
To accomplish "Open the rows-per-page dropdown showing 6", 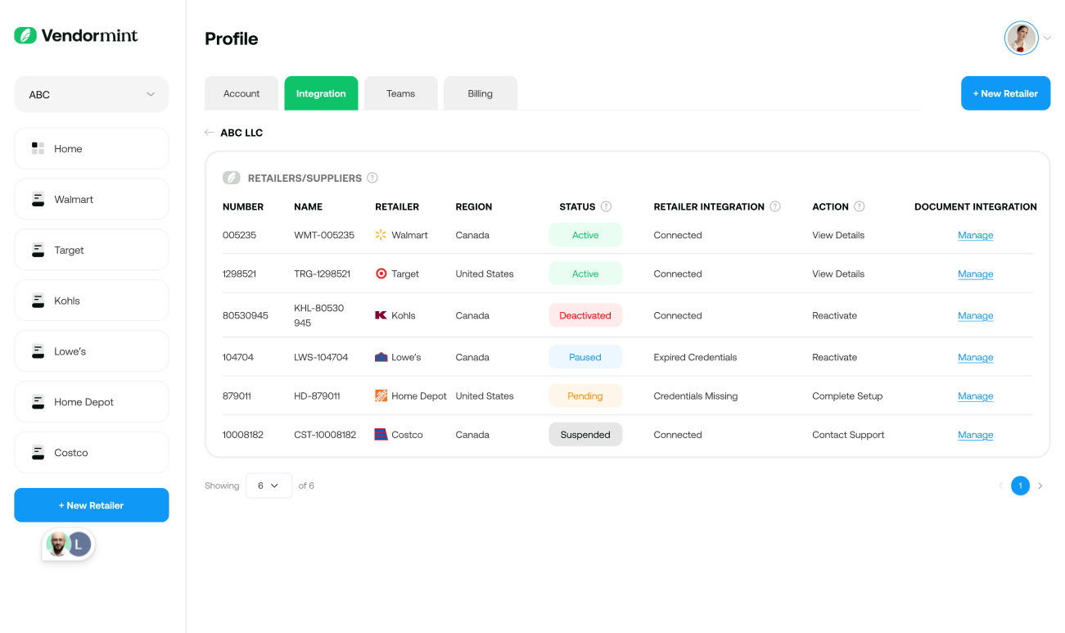I will point(269,486).
